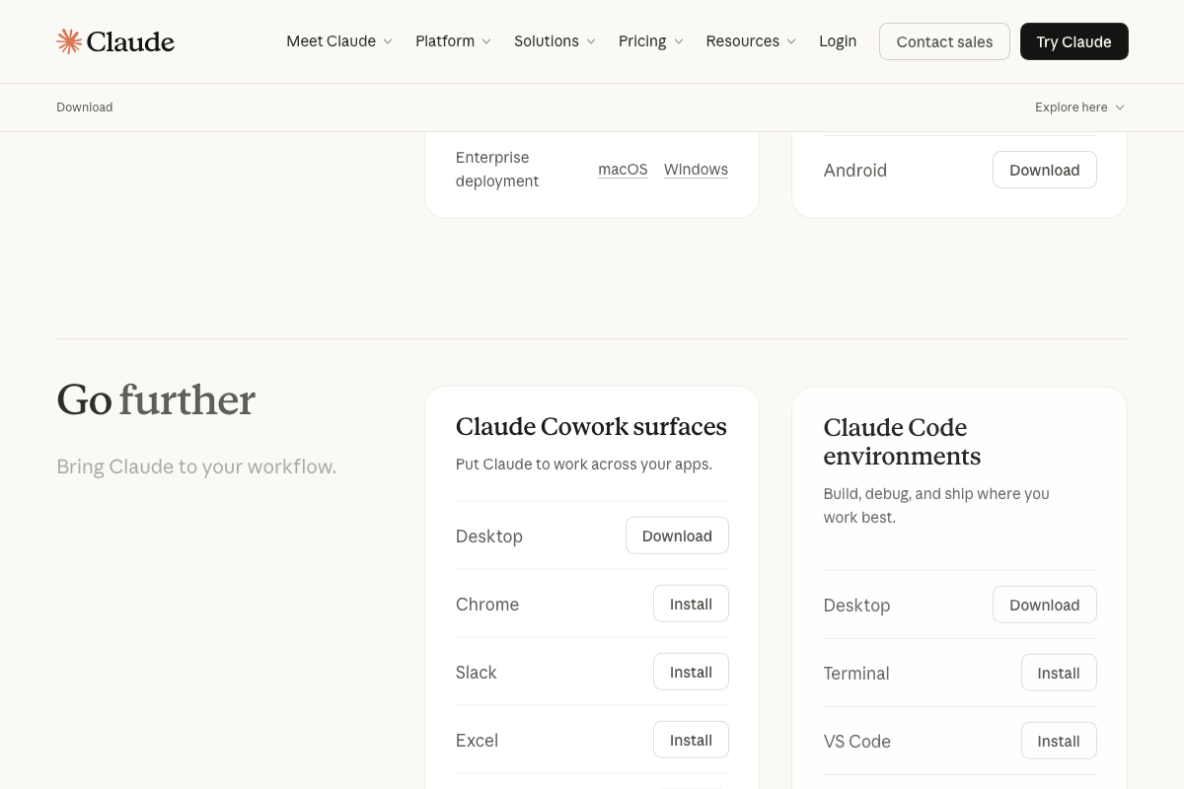This screenshot has width=1184, height=789.
Task: Install Claude Code for Terminal
Action: 1059,673
